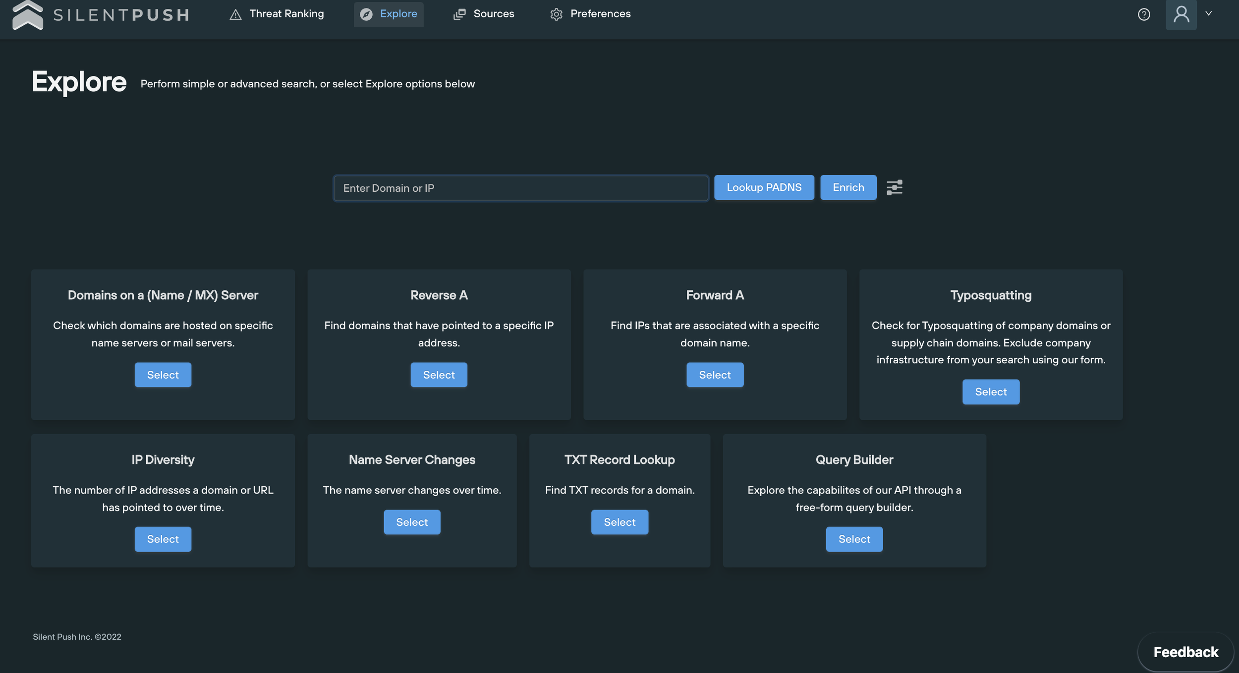Click the SILENTPUSH brand wordmark
The image size is (1239, 673).
tap(121, 15)
